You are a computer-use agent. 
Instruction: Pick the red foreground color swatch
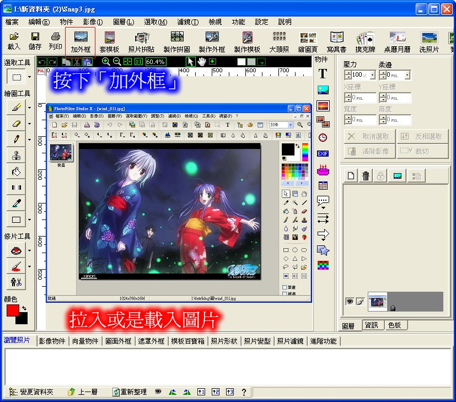(13, 310)
